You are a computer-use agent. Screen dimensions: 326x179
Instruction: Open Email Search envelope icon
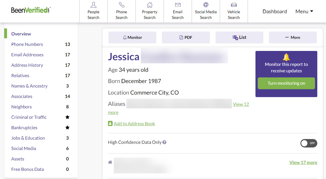(178, 5)
